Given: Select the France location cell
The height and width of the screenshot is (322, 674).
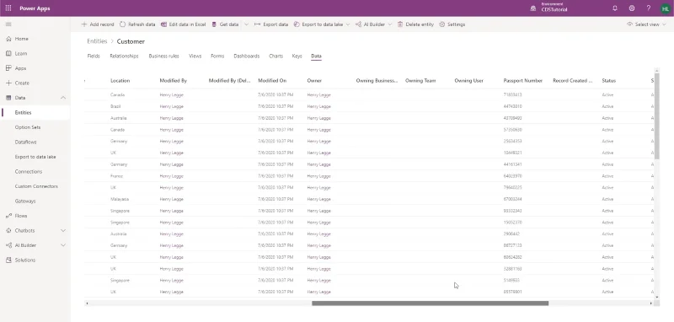Looking at the screenshot, I should (116, 176).
